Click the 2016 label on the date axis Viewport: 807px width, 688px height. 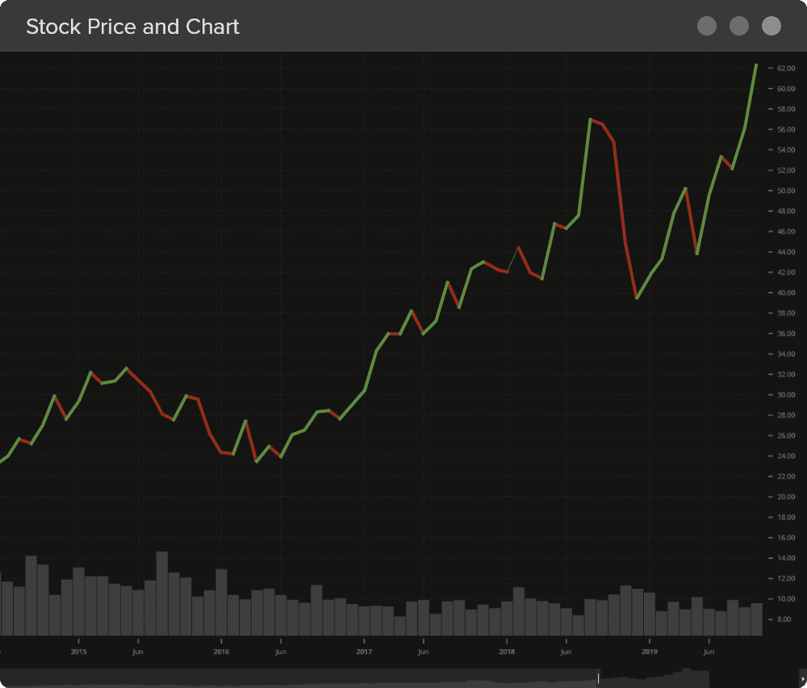click(x=222, y=652)
